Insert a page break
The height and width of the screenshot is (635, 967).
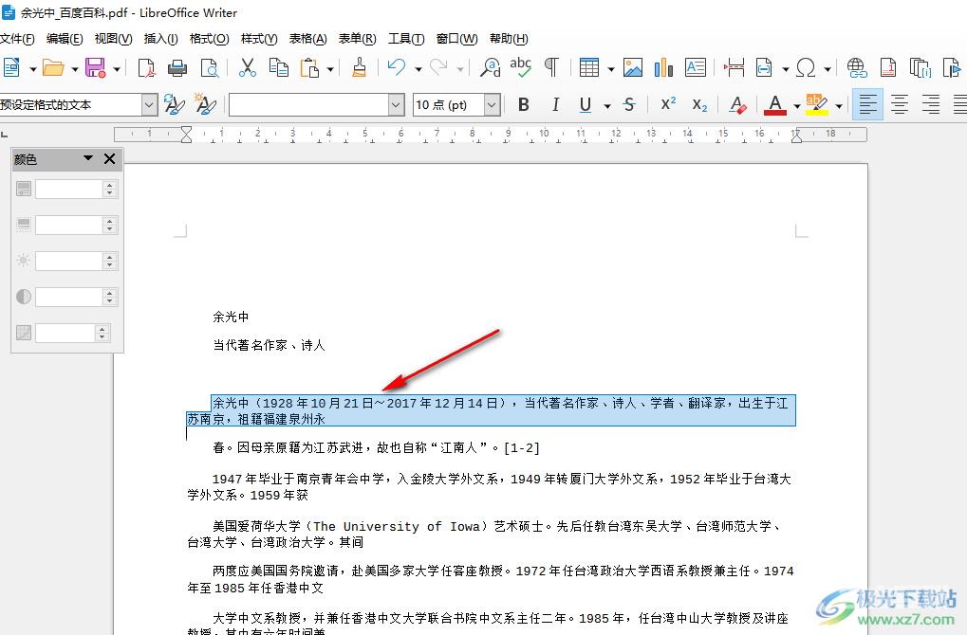tap(734, 67)
